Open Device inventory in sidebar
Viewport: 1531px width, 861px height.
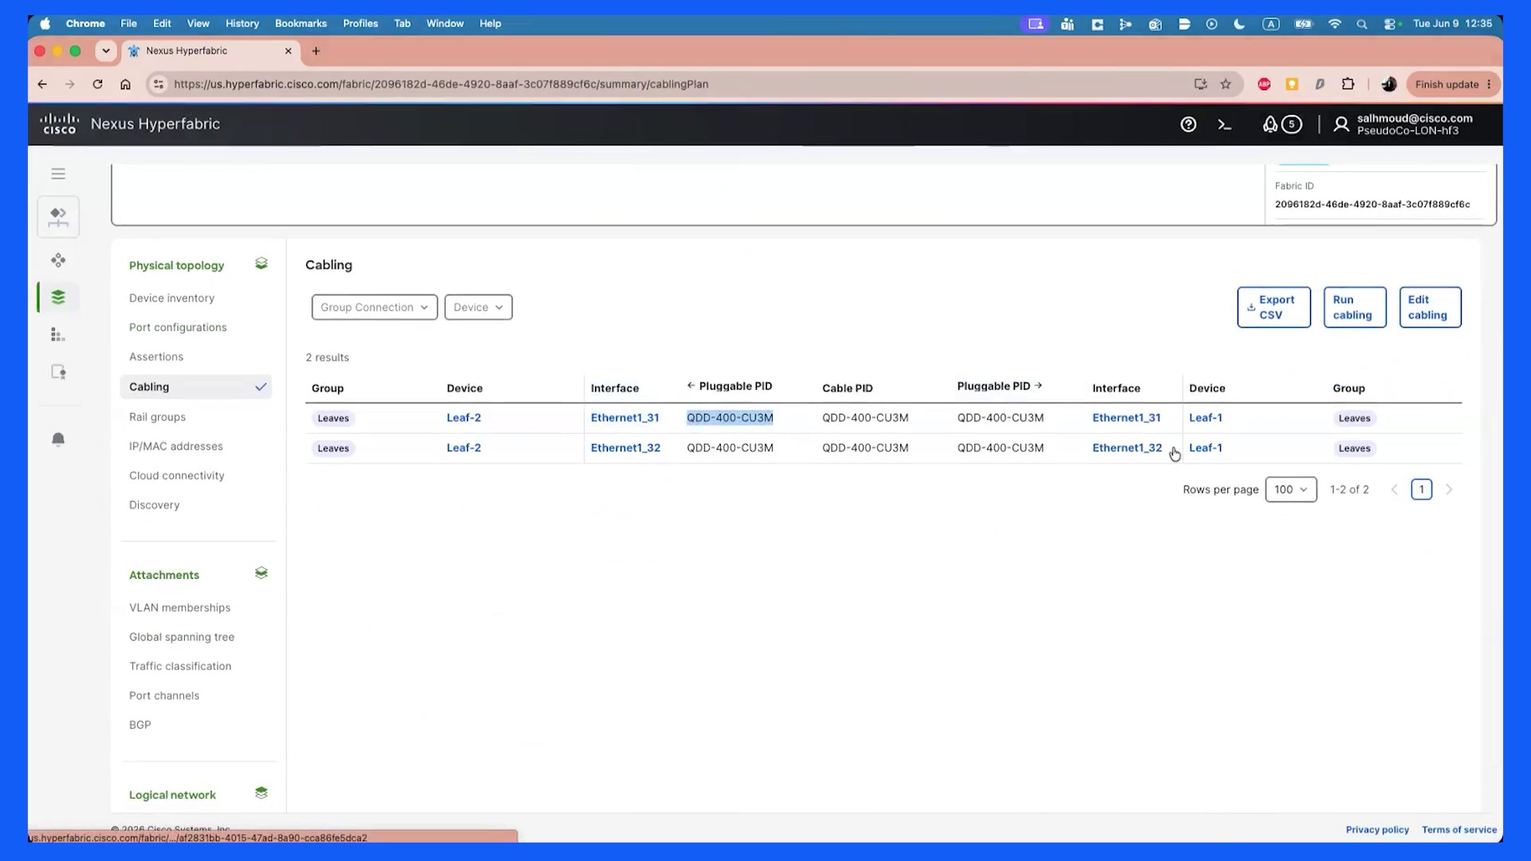pos(171,298)
